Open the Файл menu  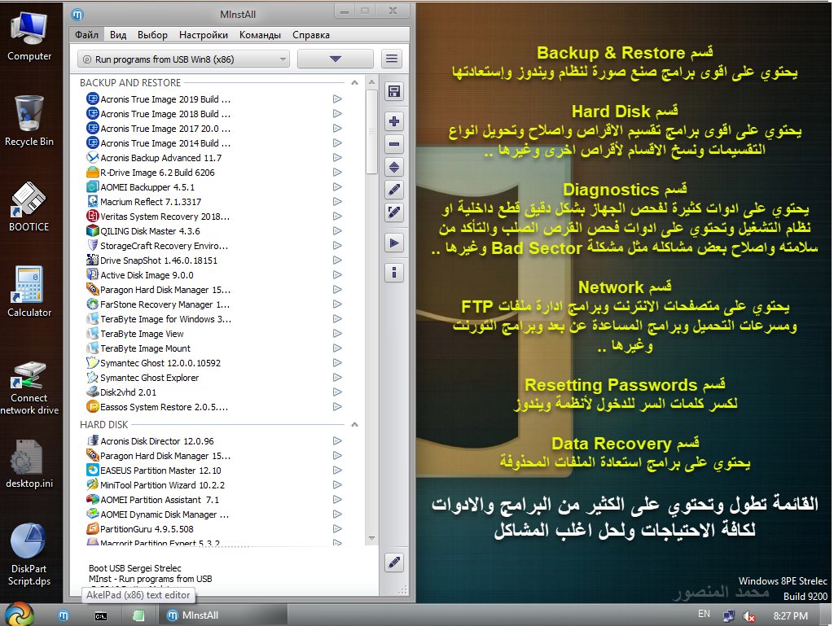86,34
